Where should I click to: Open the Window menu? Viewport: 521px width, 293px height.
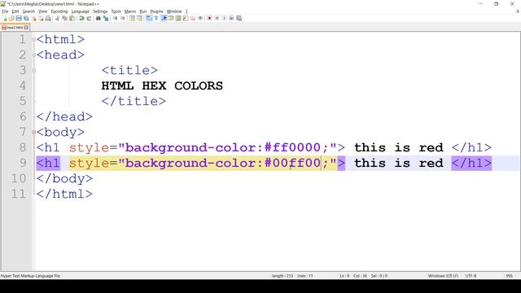[x=174, y=11]
